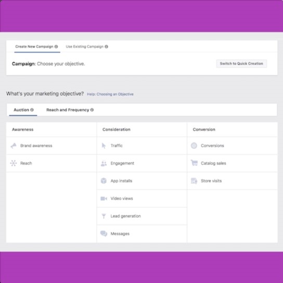The image size is (283, 283).
Task: Click info icon next to Auction
Action: pyautogui.click(x=32, y=110)
